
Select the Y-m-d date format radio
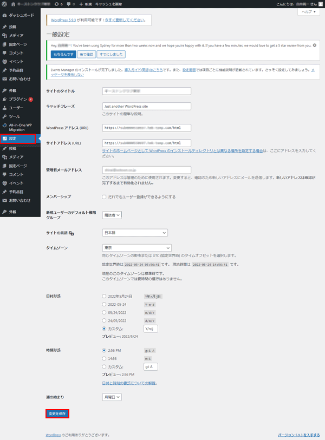(104, 304)
